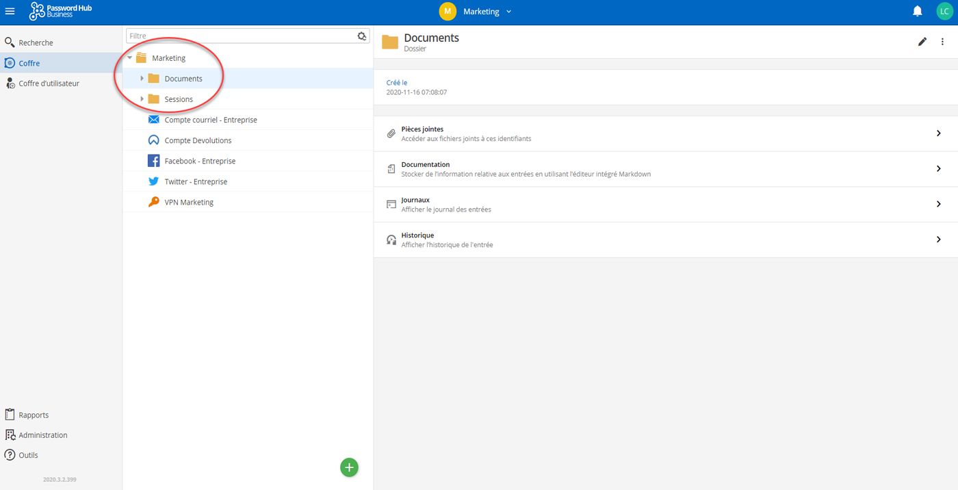
Task: Click the pencil edit icon
Action: pos(922,42)
